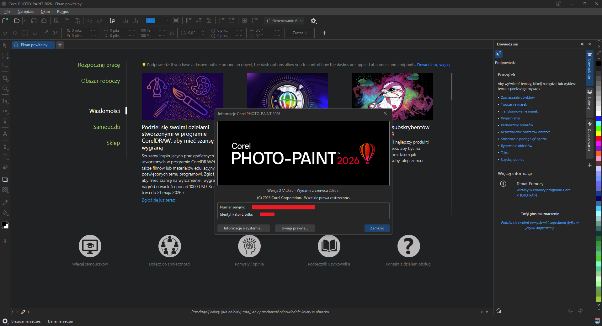
Task: Click the foreground/background color control in toolbox
Action: 5,225
